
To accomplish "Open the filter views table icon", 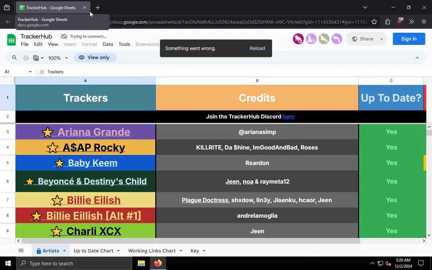I will click(x=36, y=58).
